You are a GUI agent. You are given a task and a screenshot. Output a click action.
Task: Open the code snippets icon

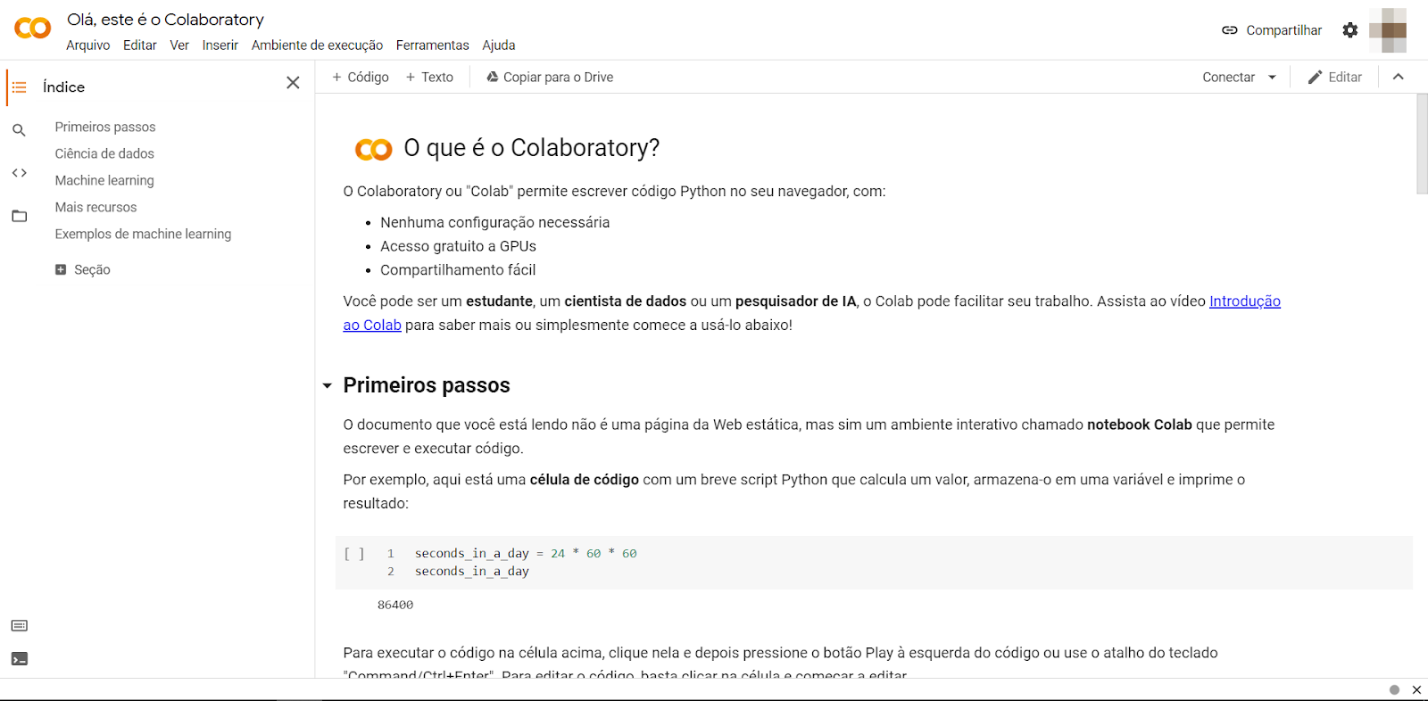pyautogui.click(x=19, y=173)
